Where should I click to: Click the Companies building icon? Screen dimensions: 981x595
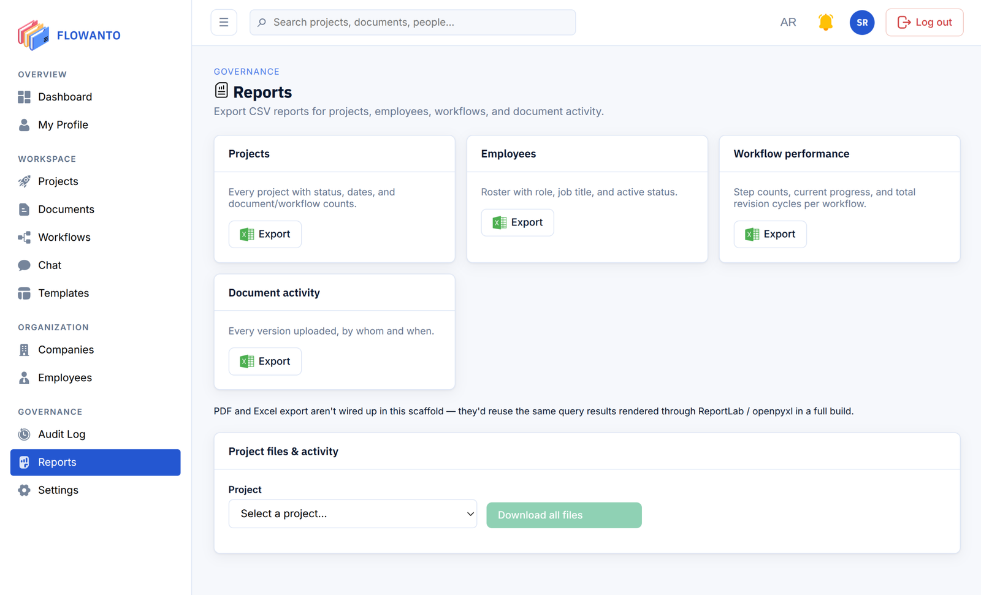click(x=24, y=350)
